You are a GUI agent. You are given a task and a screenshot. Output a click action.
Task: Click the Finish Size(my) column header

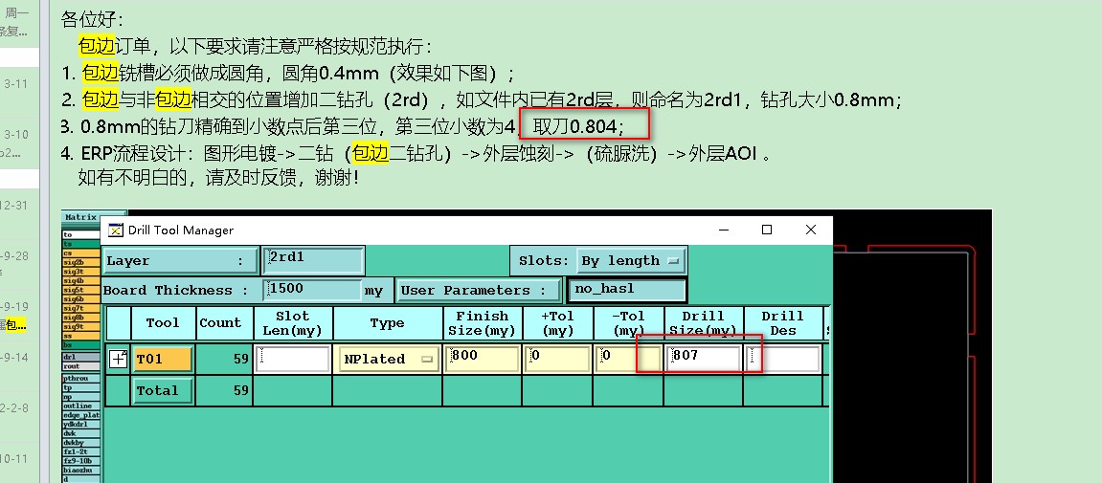pos(483,323)
